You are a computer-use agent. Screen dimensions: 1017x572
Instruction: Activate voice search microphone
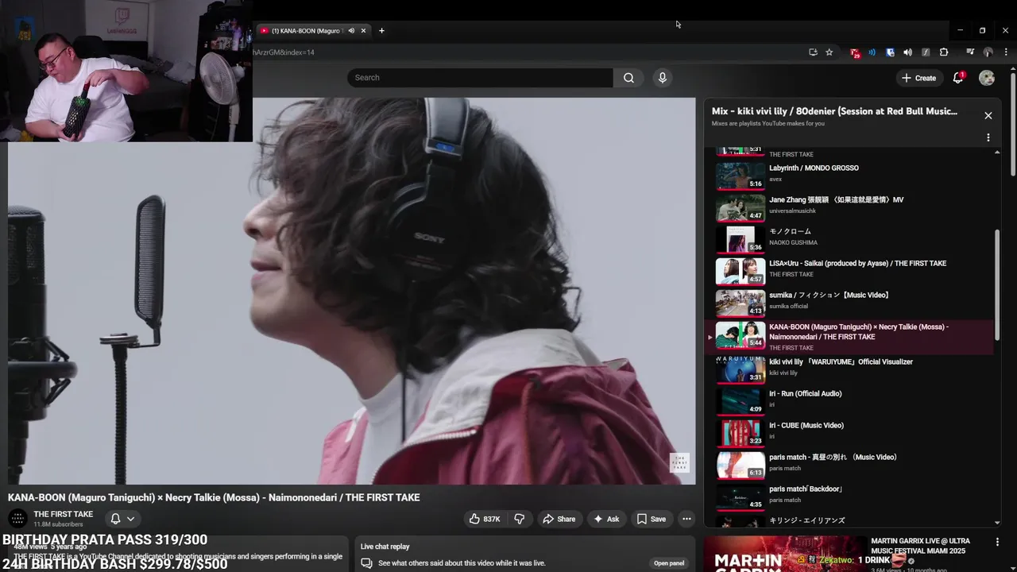pos(663,78)
